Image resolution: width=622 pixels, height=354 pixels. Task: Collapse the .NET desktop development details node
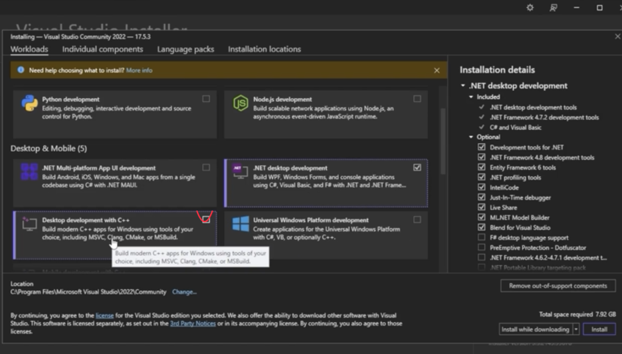(x=463, y=86)
